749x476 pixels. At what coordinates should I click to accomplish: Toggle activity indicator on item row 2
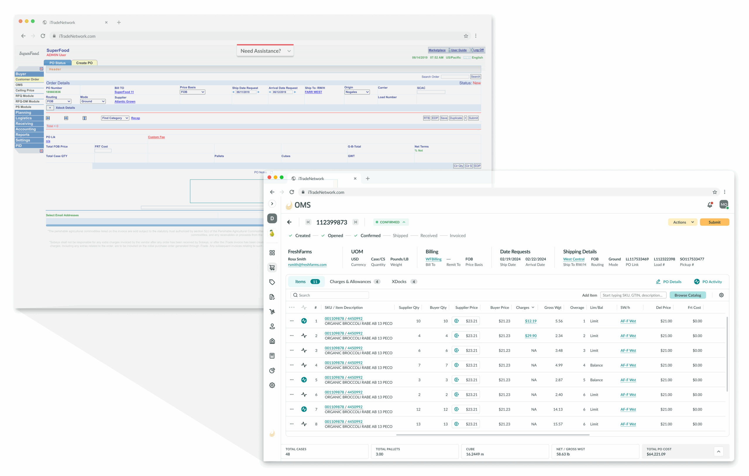tap(304, 335)
